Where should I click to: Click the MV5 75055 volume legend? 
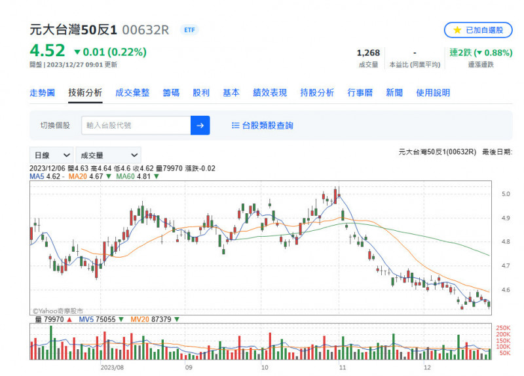click(97, 319)
